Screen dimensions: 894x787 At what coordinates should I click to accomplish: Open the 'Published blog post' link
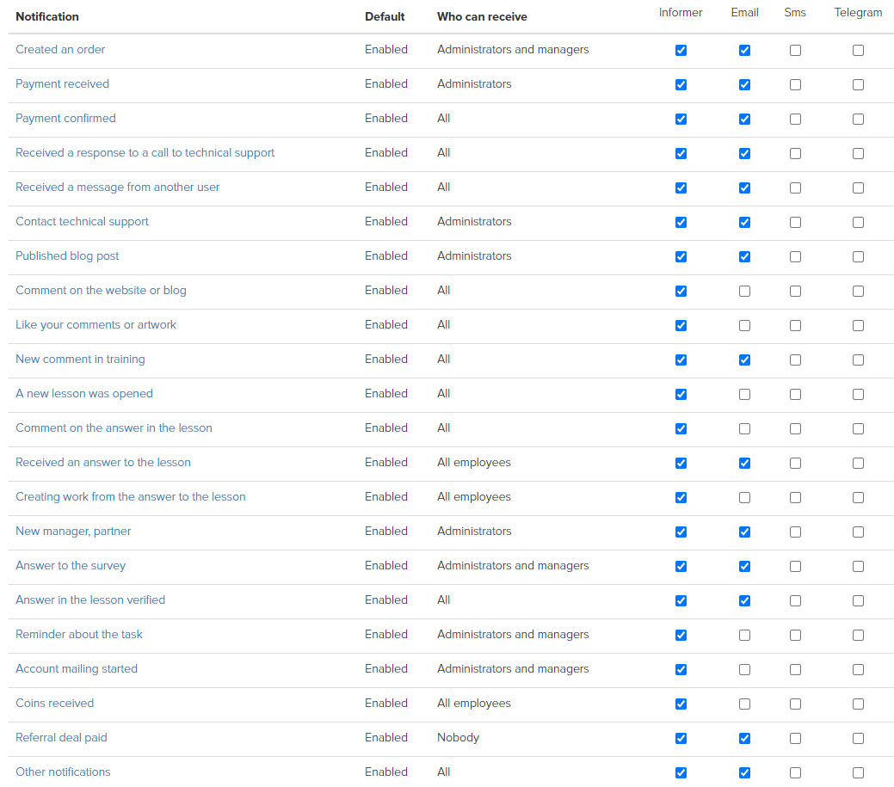(67, 255)
